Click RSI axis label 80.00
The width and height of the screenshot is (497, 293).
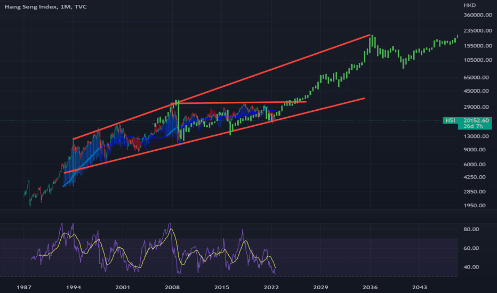click(471, 229)
